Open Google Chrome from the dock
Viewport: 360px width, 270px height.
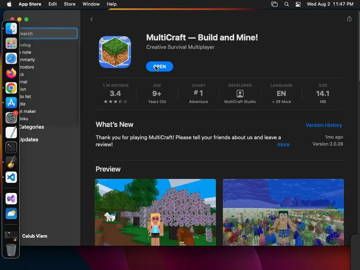click(x=11, y=88)
